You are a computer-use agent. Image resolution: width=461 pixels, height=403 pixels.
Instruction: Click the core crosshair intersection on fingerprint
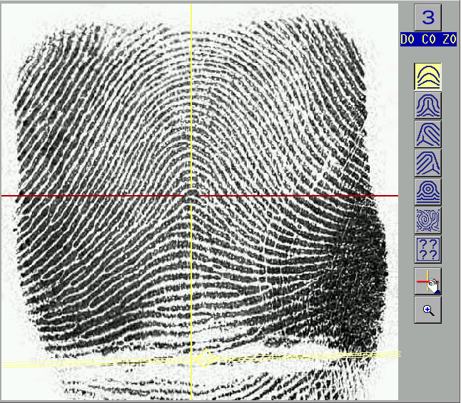(191, 196)
